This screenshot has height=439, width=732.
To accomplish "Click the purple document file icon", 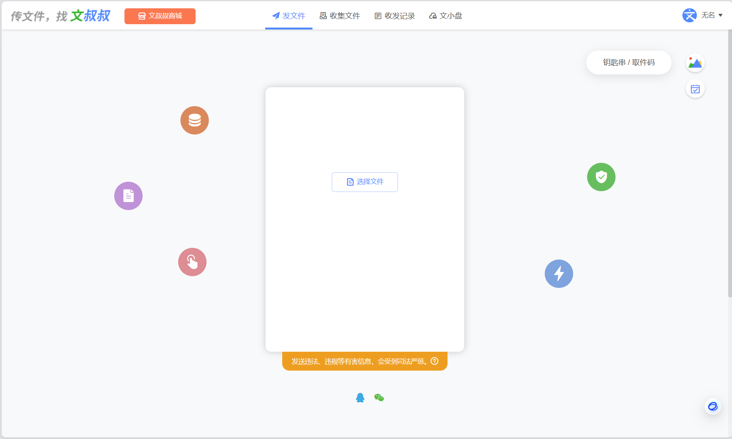I will [x=128, y=196].
